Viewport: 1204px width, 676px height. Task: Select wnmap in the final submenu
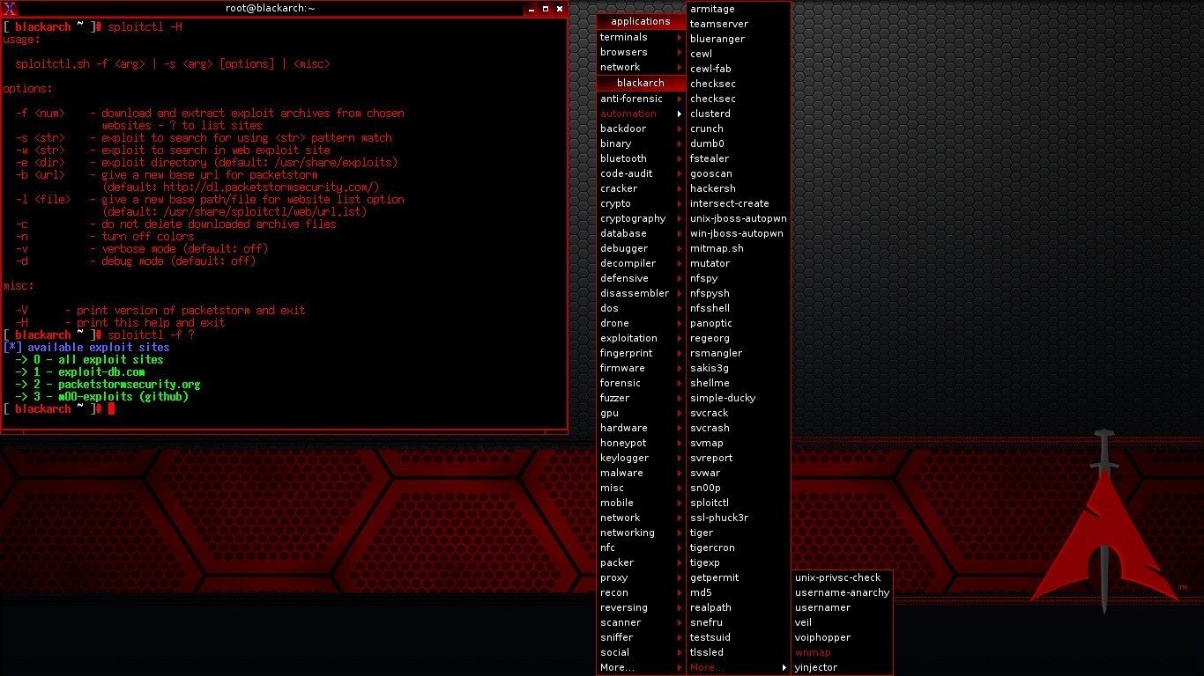811,652
